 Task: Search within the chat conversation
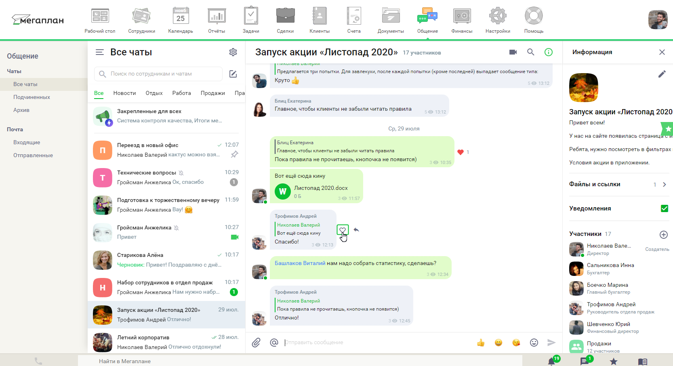click(531, 52)
